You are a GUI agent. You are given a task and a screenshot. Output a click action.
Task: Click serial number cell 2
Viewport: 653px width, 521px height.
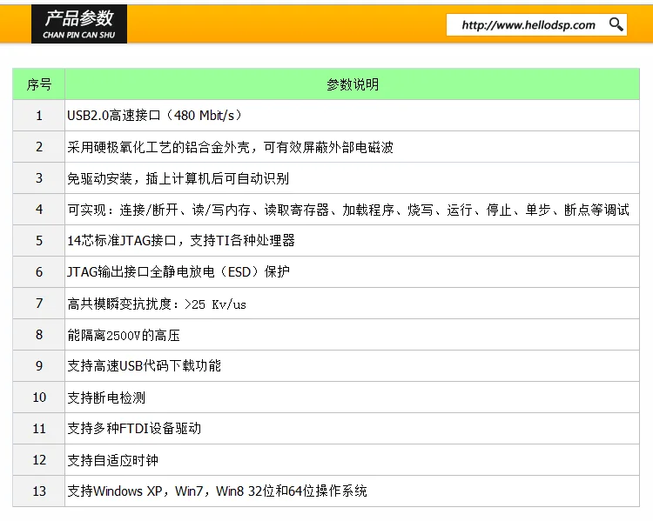click(x=38, y=147)
